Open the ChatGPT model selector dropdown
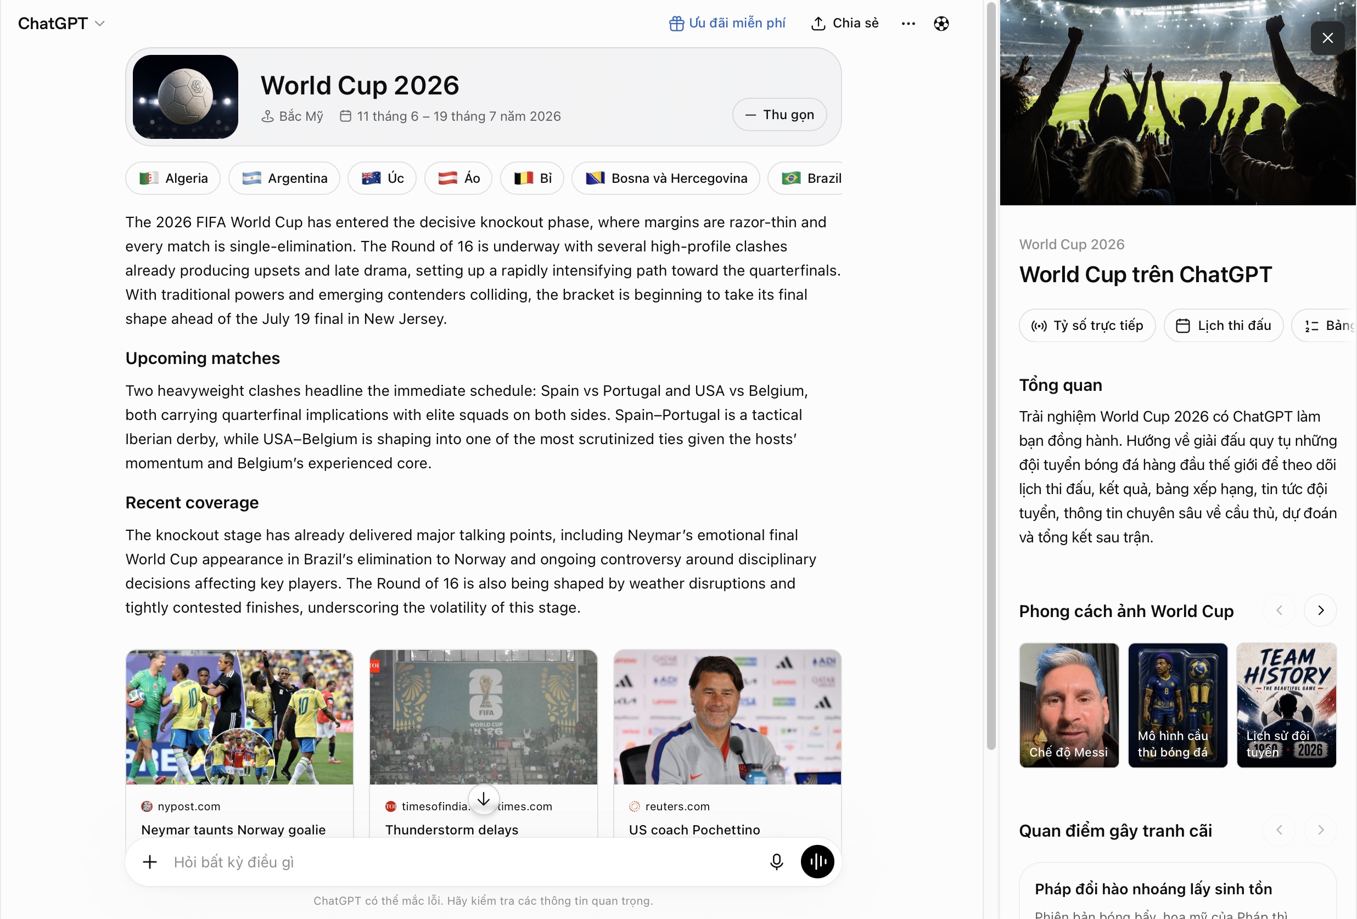 61,24
